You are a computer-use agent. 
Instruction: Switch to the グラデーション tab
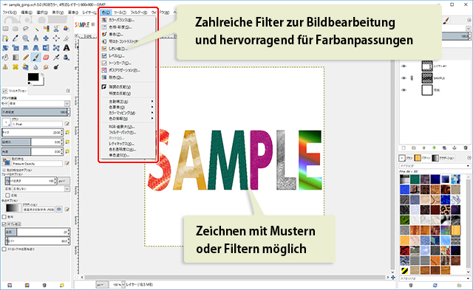(443, 158)
